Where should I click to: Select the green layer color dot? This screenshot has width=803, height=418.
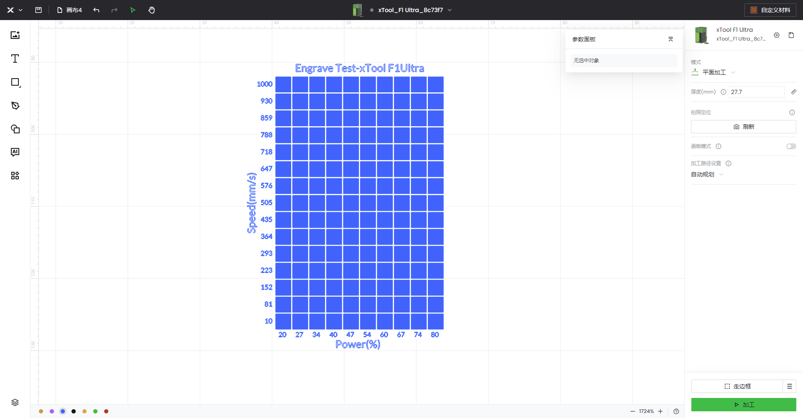pyautogui.click(x=95, y=411)
